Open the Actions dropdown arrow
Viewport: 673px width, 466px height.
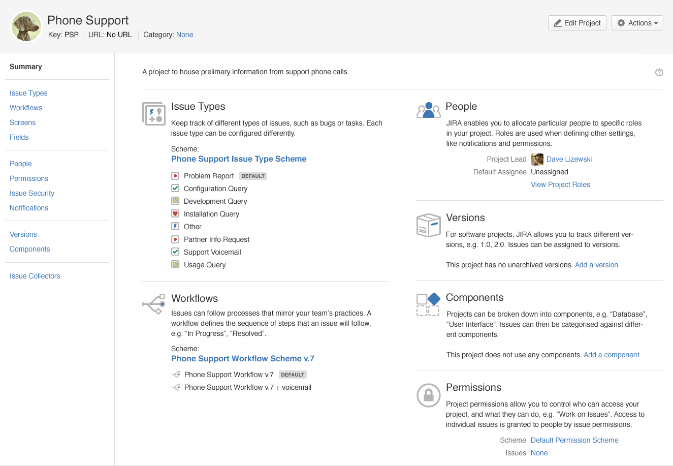656,23
